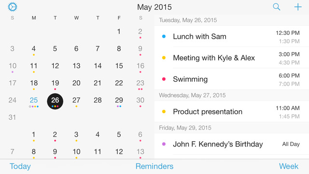
Task: Select May 25 on calendar
Action: [34, 101]
